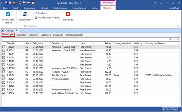The width and height of the screenshot is (182, 112).
Task: Check the box for invoice R.10008
Action: [4, 47]
